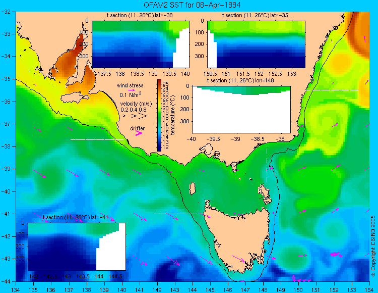
Task: Click the lon=148 temperature section plot
Action: click(241, 110)
